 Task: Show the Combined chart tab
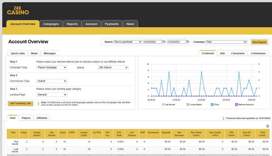(208, 53)
